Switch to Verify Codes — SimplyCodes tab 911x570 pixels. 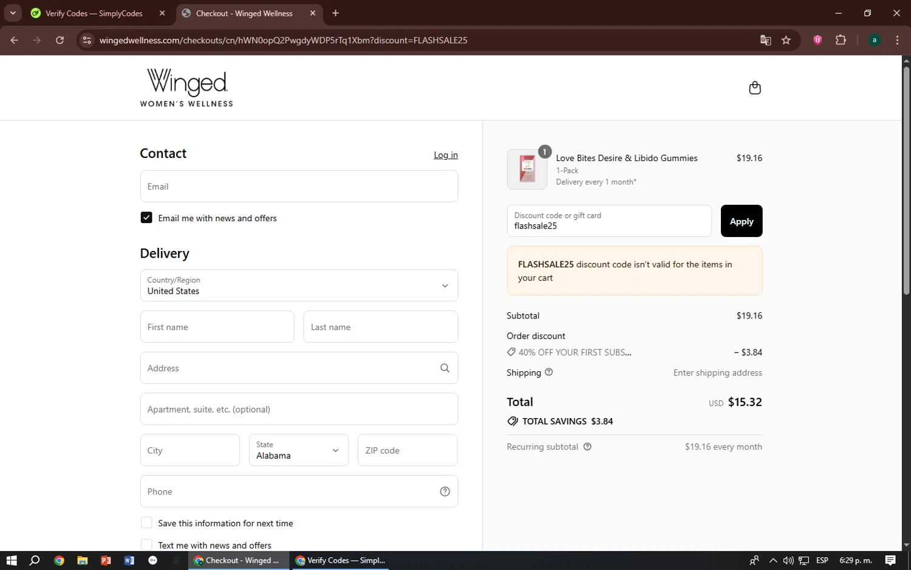[x=94, y=13]
